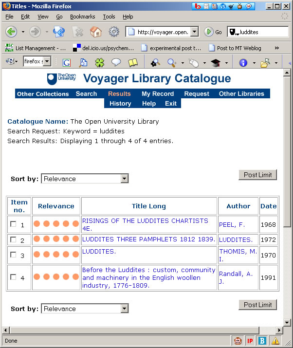Click the gear-with-magnifier toolbar icon
293x348 pixels.
155,63
